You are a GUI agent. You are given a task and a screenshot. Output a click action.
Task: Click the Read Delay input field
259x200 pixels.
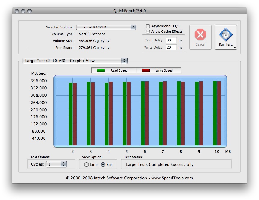tap(171, 40)
